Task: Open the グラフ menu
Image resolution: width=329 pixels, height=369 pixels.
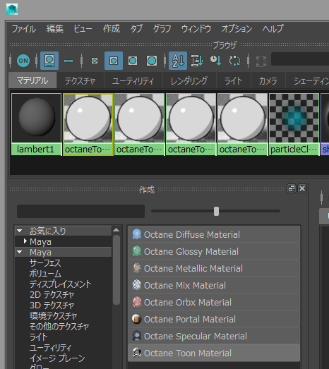Action: click(162, 29)
